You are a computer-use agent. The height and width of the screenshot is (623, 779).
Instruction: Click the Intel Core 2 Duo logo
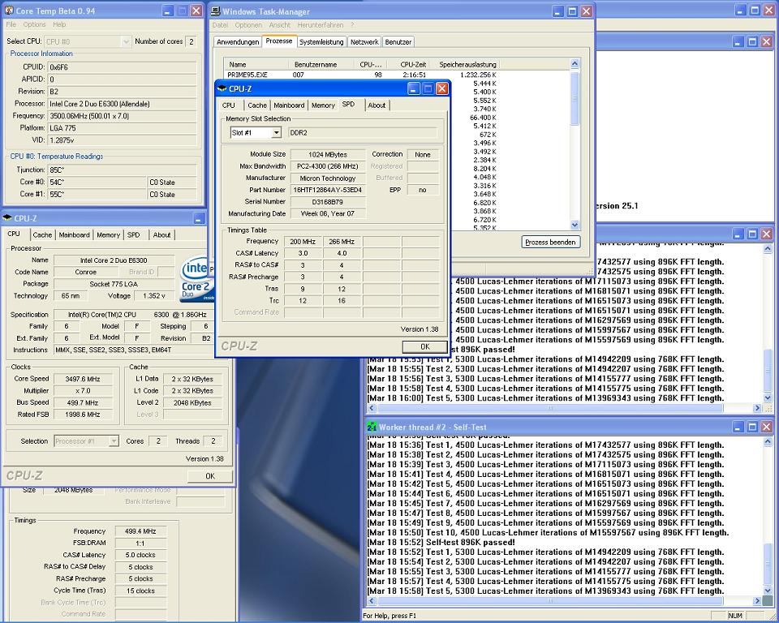coord(196,278)
